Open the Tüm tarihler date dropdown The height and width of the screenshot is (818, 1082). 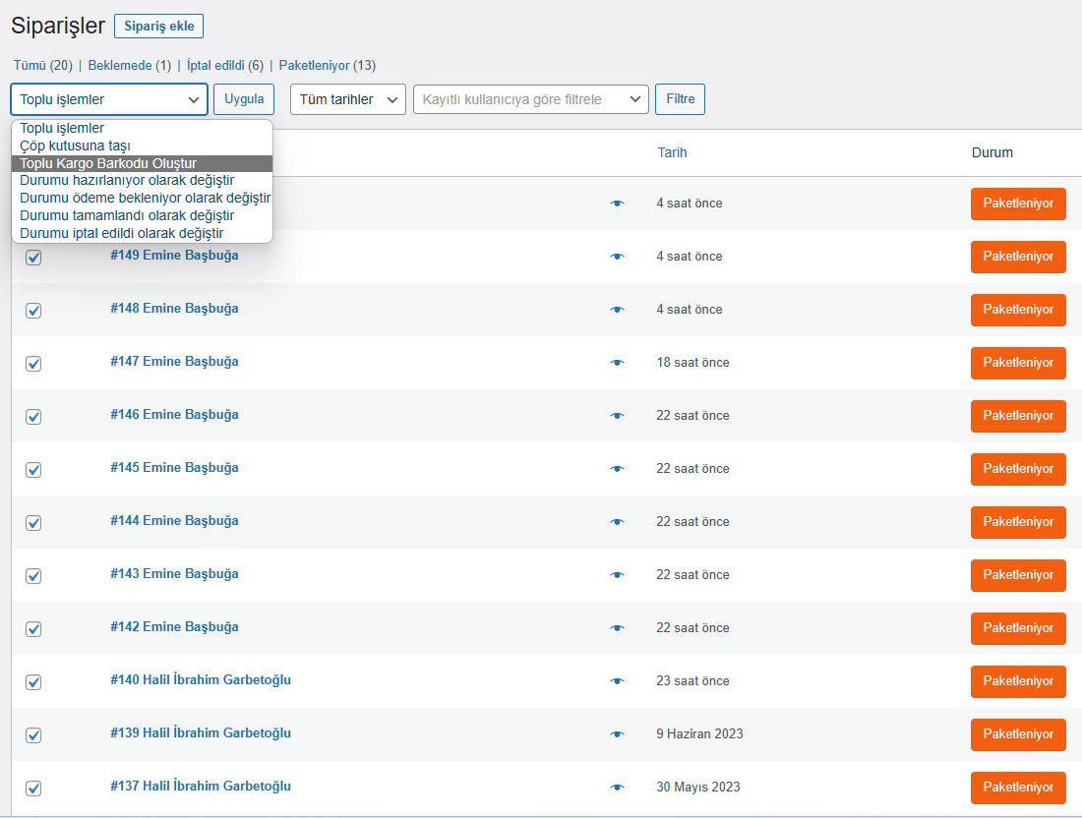348,99
